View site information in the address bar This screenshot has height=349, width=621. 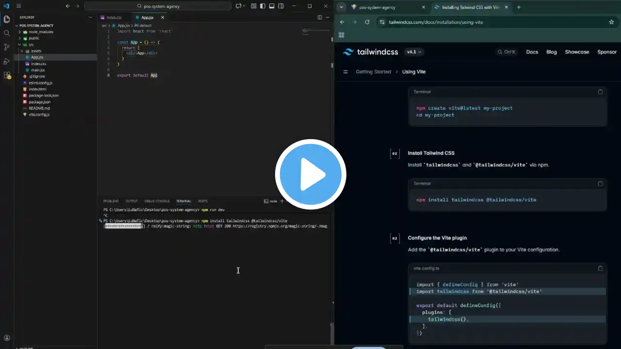[382, 22]
